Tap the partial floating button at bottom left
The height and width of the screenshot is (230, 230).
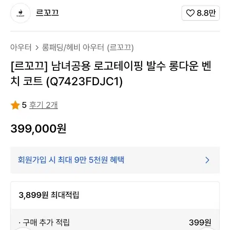click(23, 229)
